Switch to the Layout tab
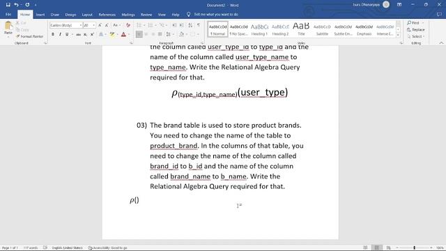 coord(87,15)
